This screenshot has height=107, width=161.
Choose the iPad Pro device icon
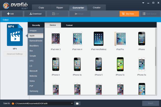120,39
